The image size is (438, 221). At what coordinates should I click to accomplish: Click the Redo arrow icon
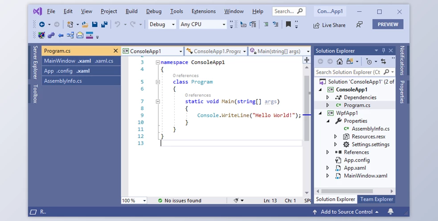point(133,24)
